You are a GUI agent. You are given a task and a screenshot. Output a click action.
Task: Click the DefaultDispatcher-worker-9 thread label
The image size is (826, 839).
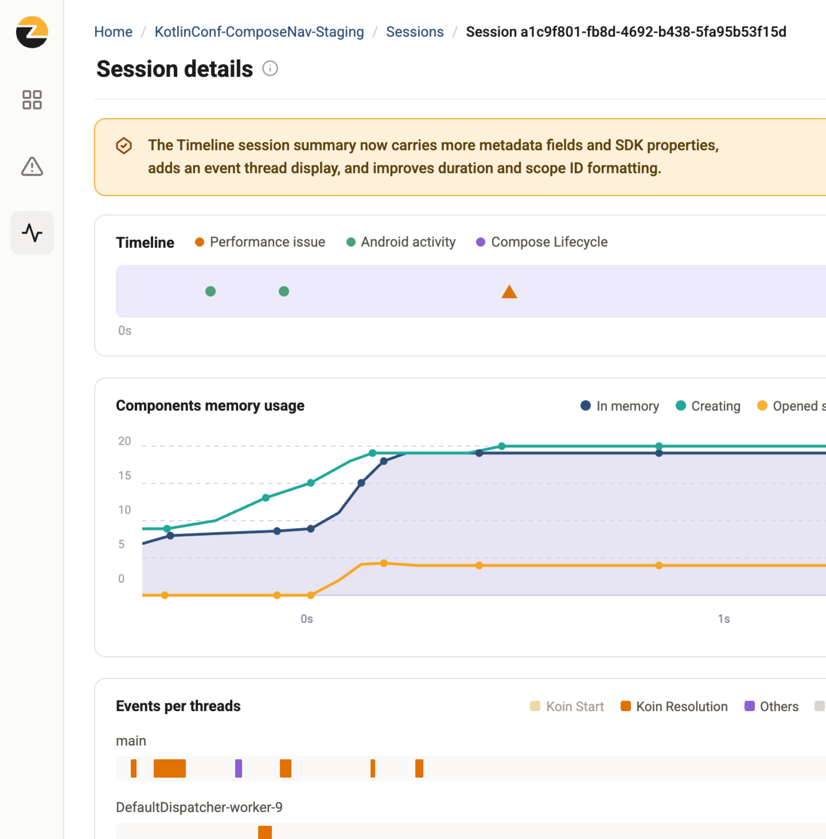(x=199, y=807)
